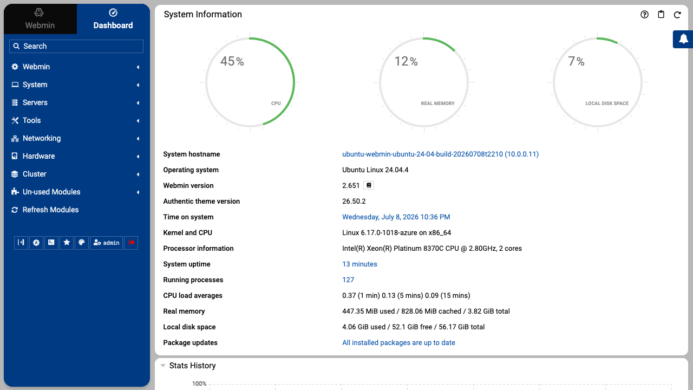Open the system hostname link
693x390 pixels.
pyautogui.click(x=440, y=154)
